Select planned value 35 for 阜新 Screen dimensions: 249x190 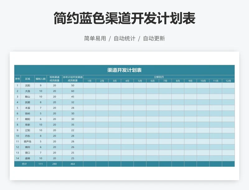point(73,125)
